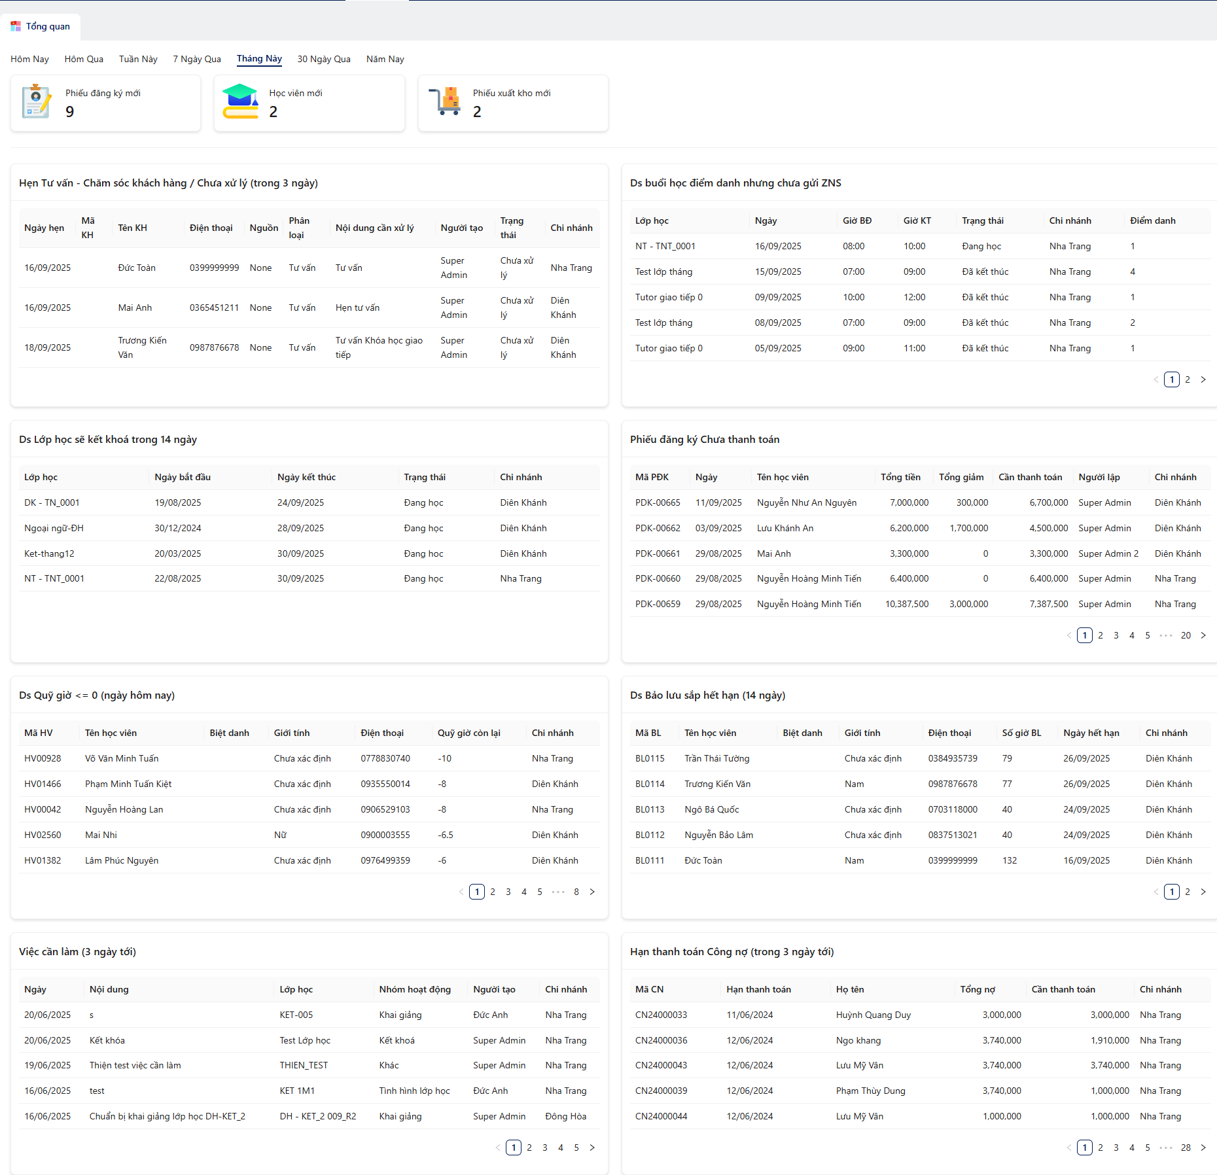Click the Tổng quan tab icon

click(16, 26)
